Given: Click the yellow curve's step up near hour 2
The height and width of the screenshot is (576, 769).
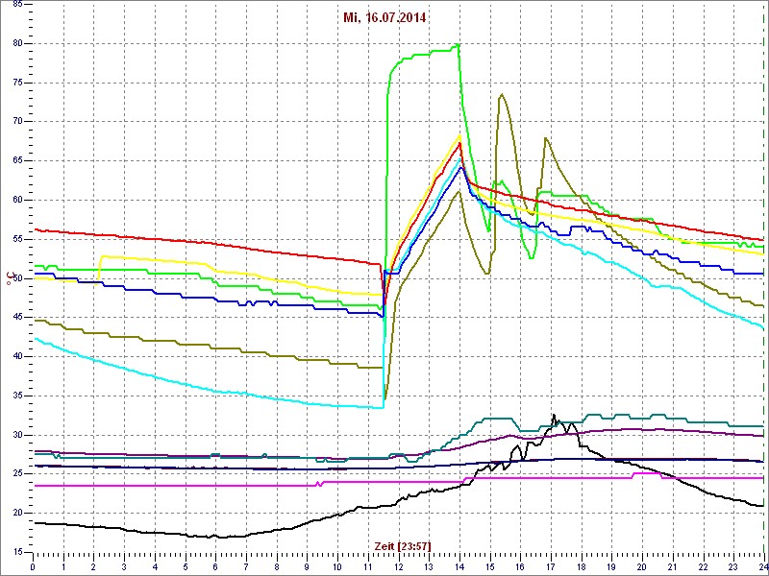Looking at the screenshot, I should [x=100, y=257].
